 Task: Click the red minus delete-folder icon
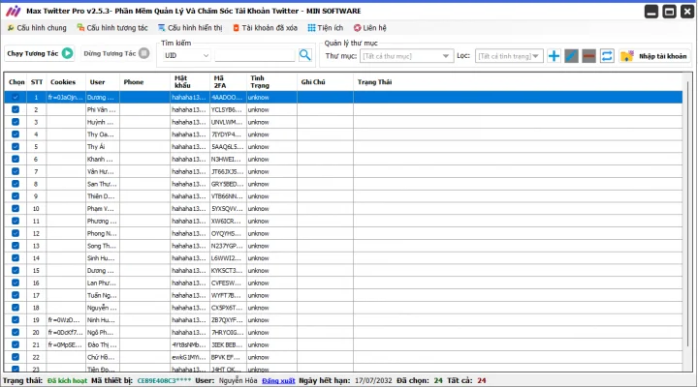click(588, 56)
